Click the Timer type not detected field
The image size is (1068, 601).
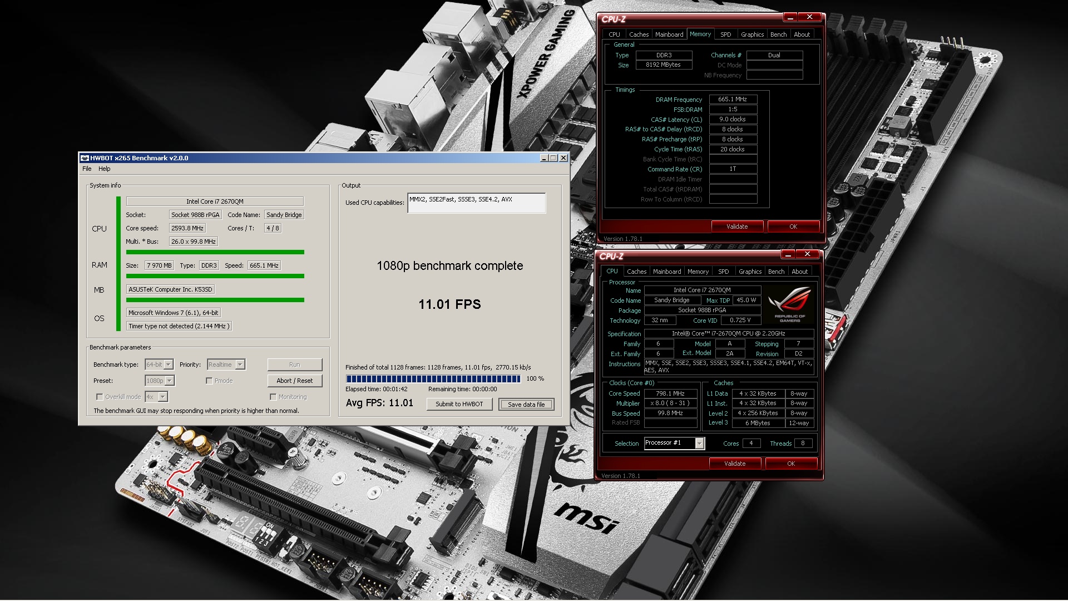(x=179, y=326)
